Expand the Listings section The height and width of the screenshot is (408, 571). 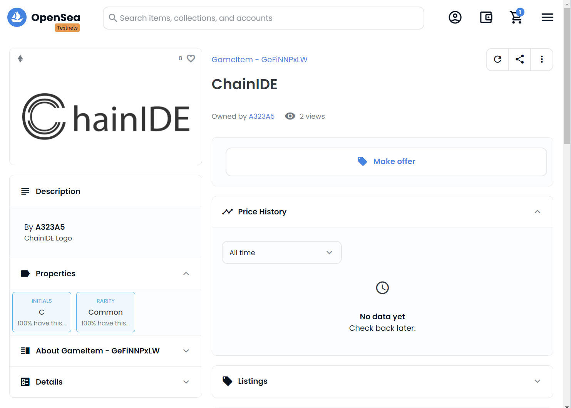point(537,381)
